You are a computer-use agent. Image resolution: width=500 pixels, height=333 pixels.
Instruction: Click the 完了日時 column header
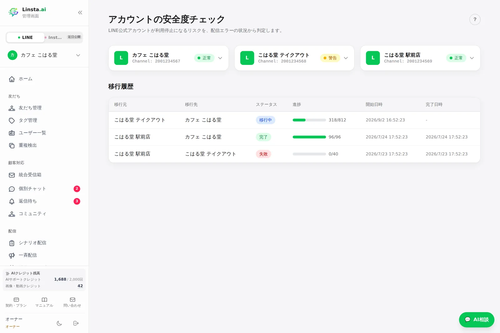point(434,105)
